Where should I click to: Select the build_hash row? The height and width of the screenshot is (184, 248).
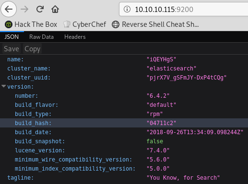pos(124,123)
